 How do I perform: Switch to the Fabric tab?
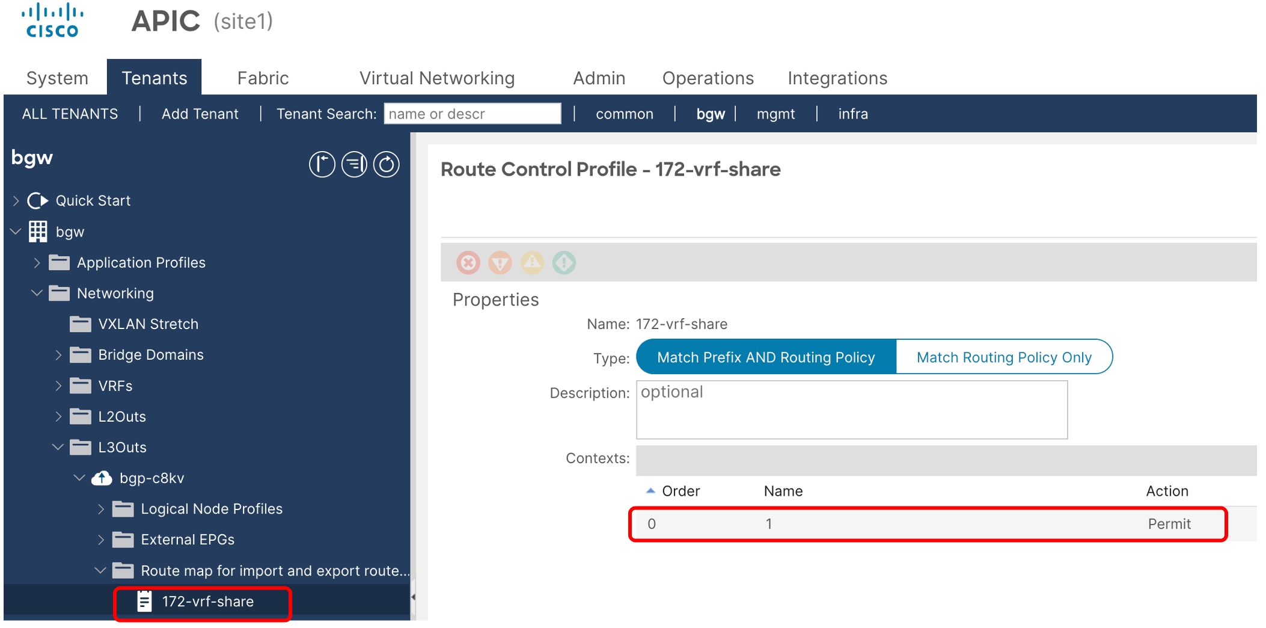(263, 78)
